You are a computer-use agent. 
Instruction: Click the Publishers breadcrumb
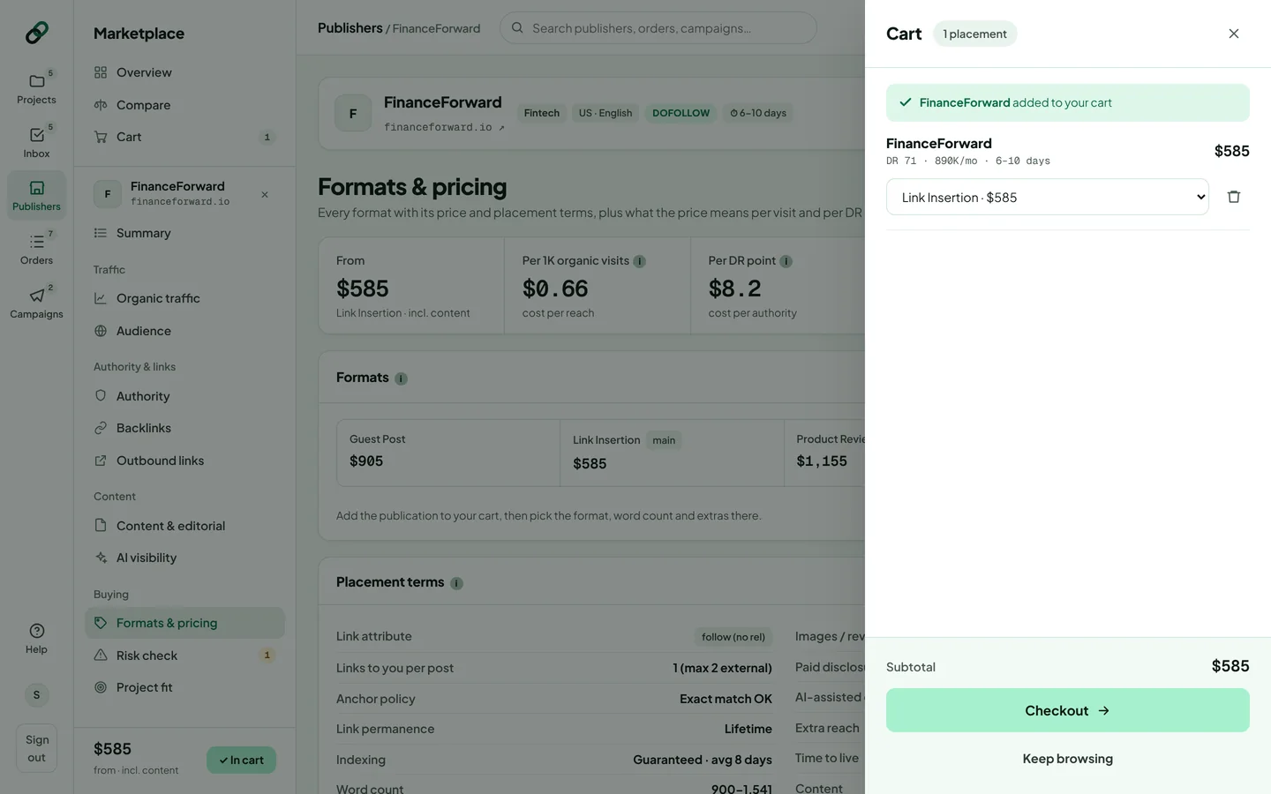tap(350, 28)
